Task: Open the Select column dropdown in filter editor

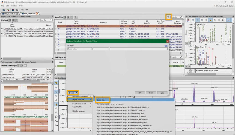Action: (79, 49)
